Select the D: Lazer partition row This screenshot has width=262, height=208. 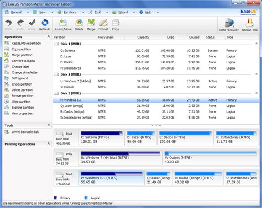pyautogui.click(x=156, y=56)
